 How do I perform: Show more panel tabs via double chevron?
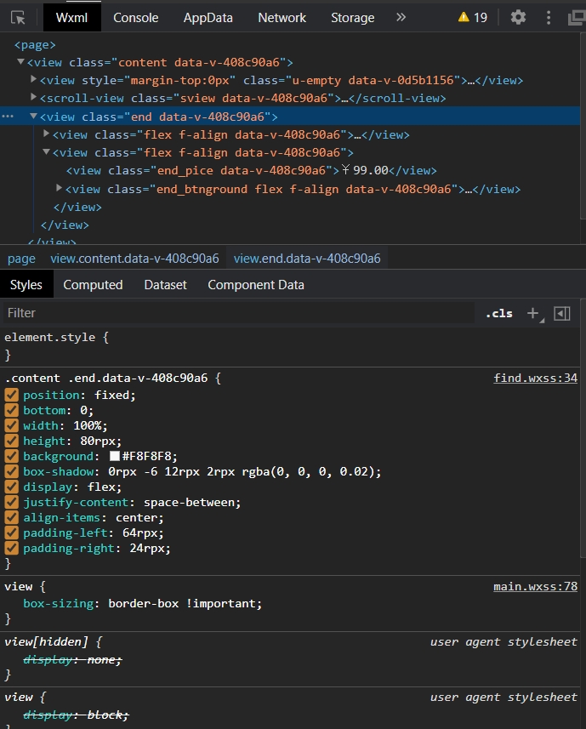click(401, 17)
